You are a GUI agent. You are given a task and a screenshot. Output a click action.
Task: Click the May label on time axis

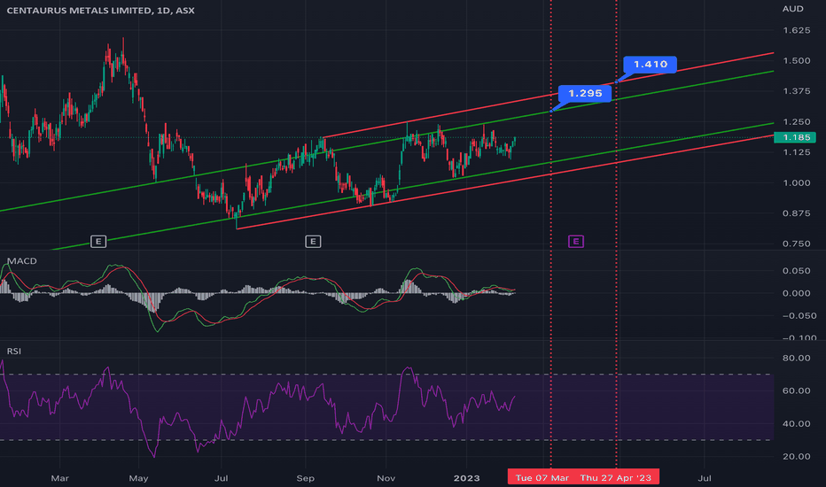pos(138,478)
